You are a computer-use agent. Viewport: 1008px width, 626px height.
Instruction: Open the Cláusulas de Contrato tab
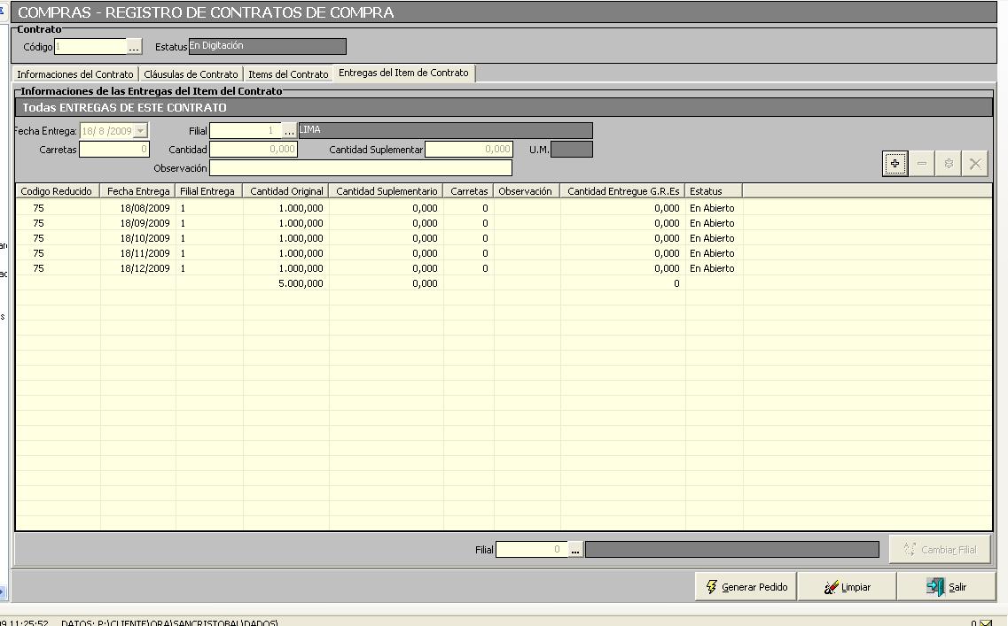191,74
